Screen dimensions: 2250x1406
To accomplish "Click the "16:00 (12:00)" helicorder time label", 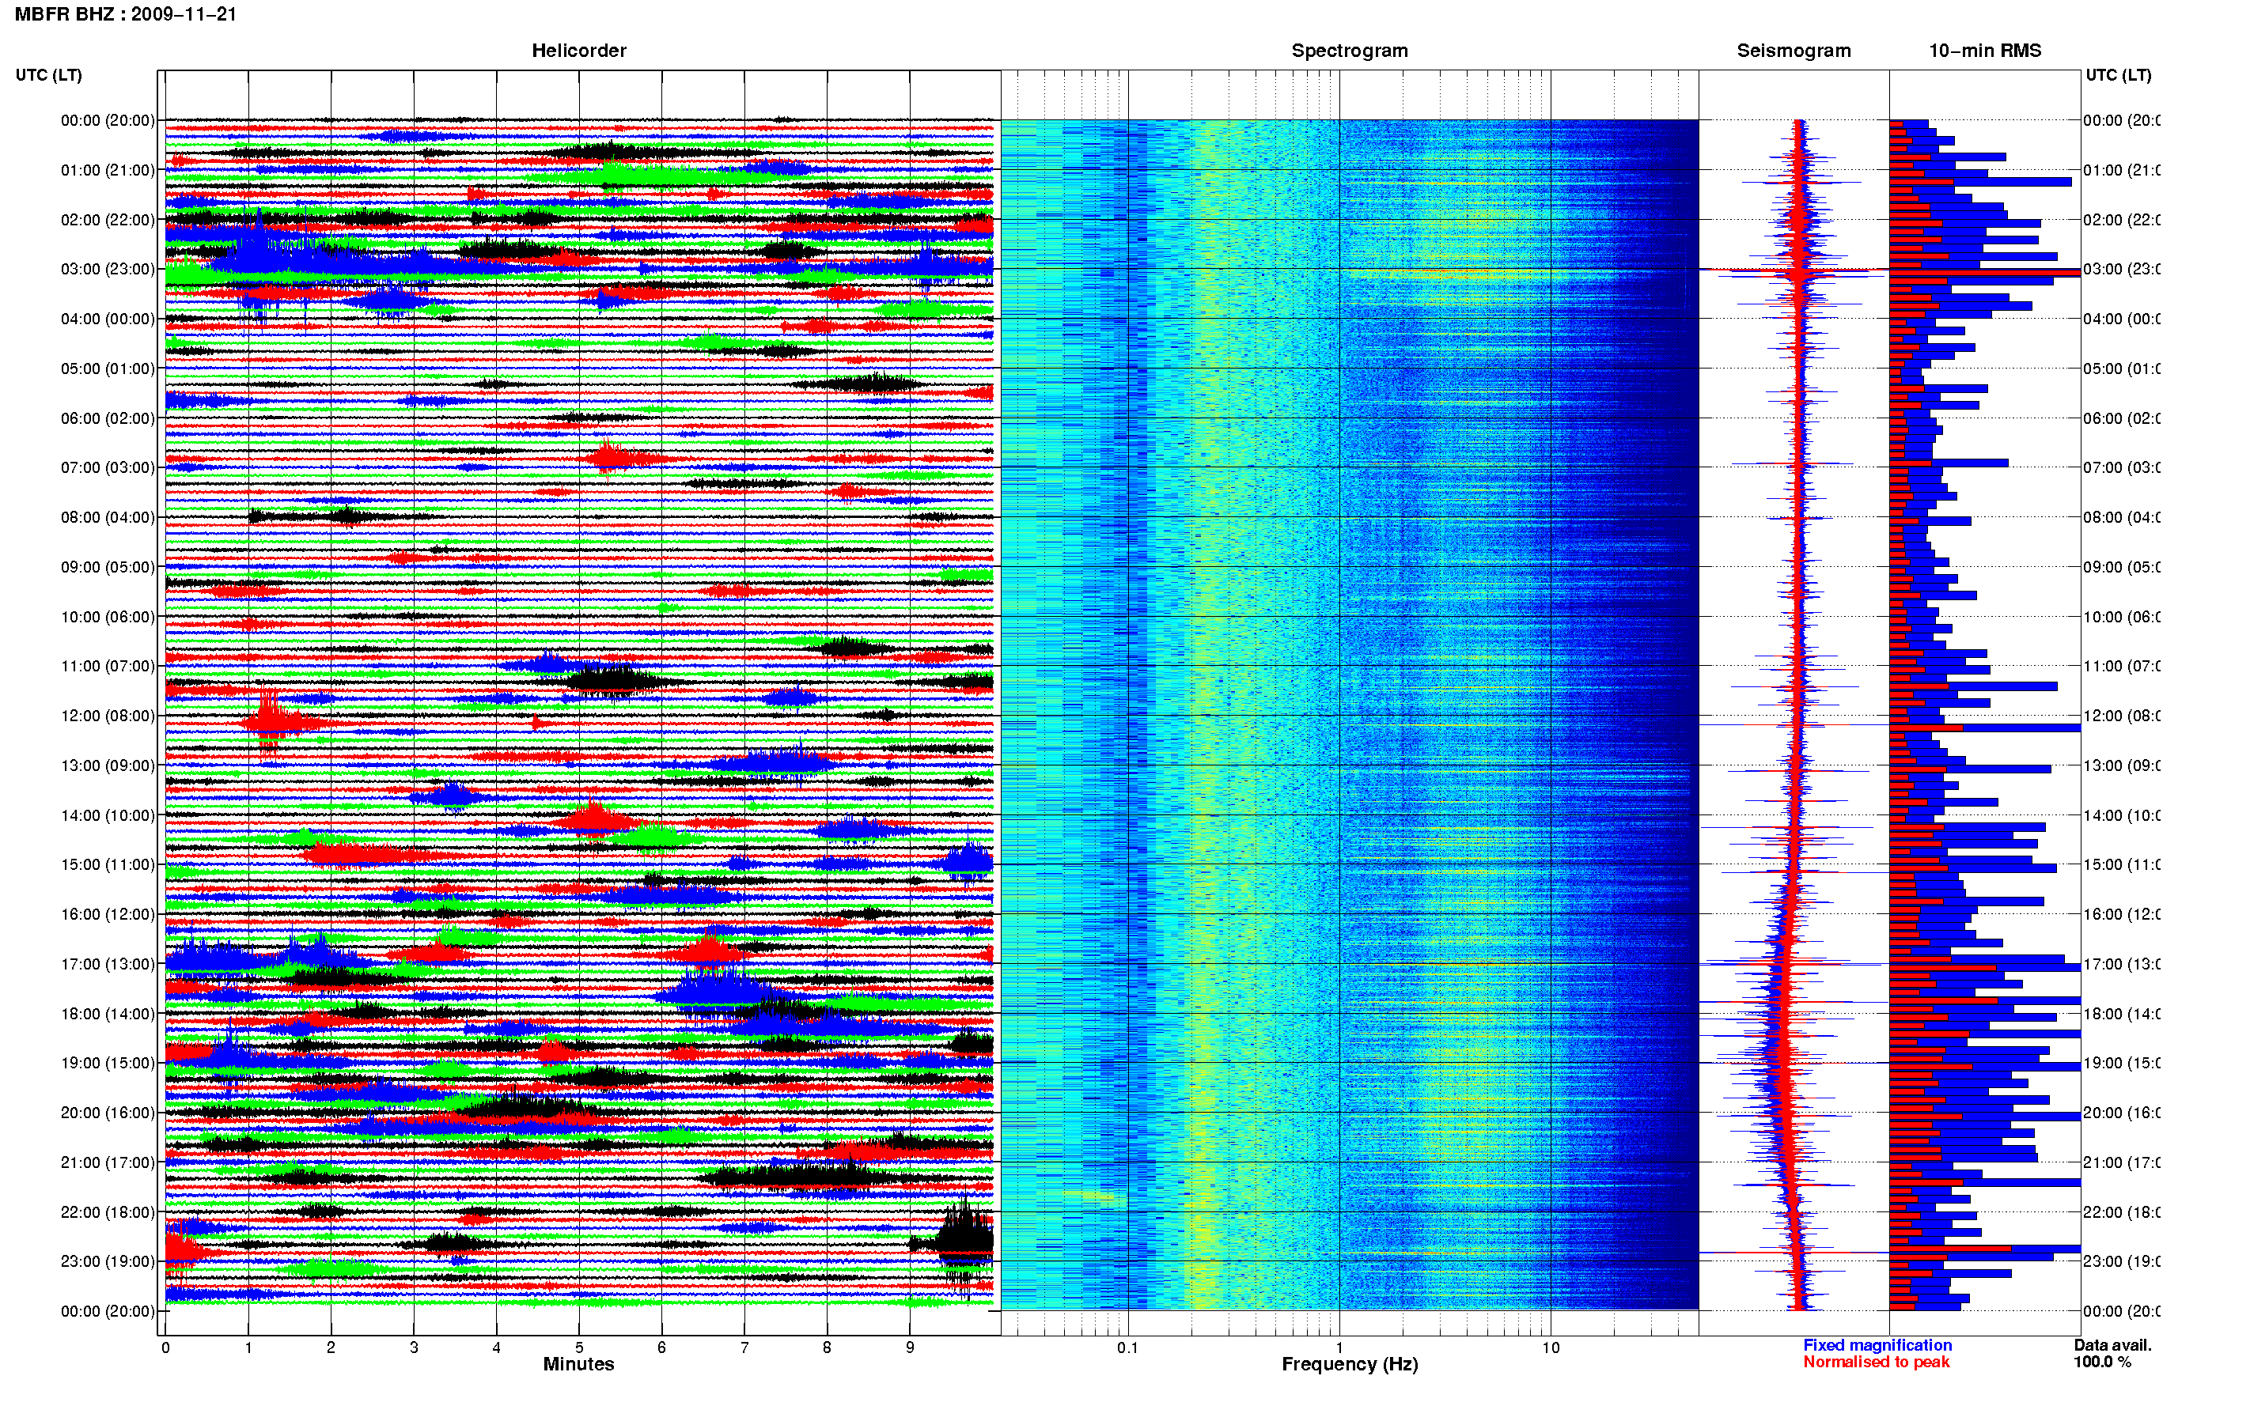I will click(108, 914).
